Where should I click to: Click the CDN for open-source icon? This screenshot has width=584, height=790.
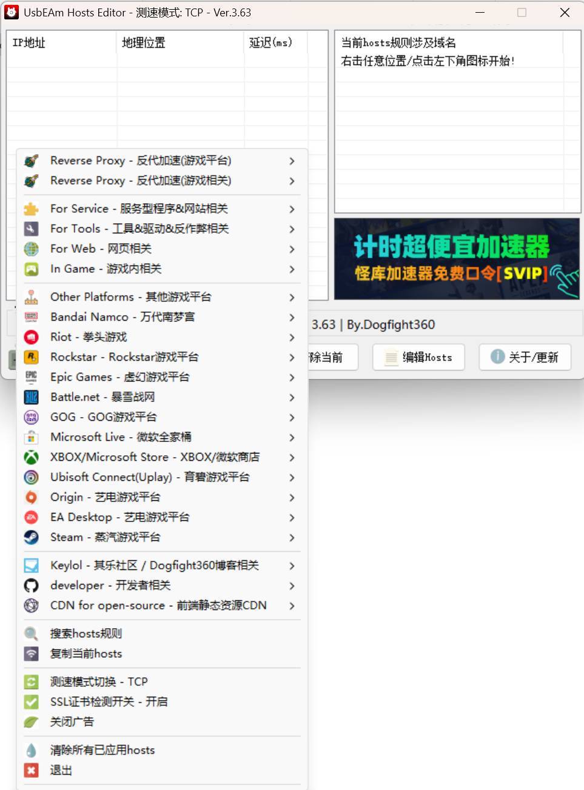(31, 606)
